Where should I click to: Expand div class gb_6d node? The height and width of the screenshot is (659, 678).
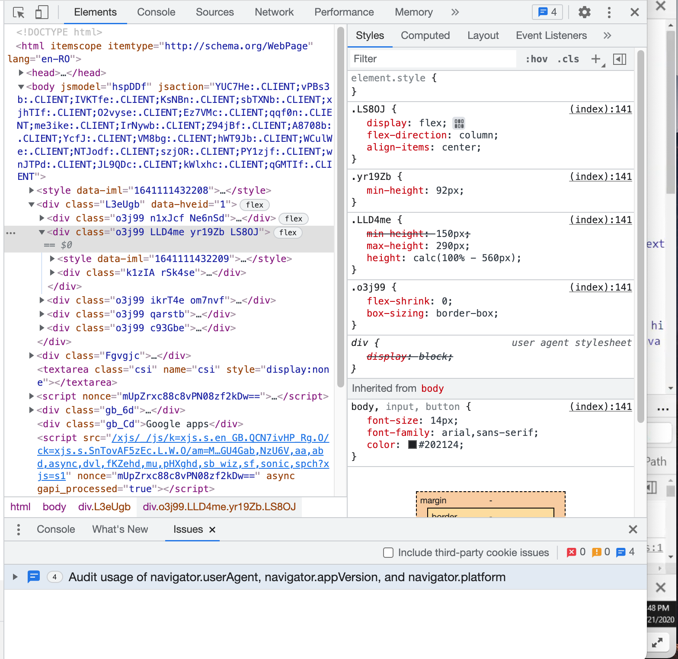(31, 410)
